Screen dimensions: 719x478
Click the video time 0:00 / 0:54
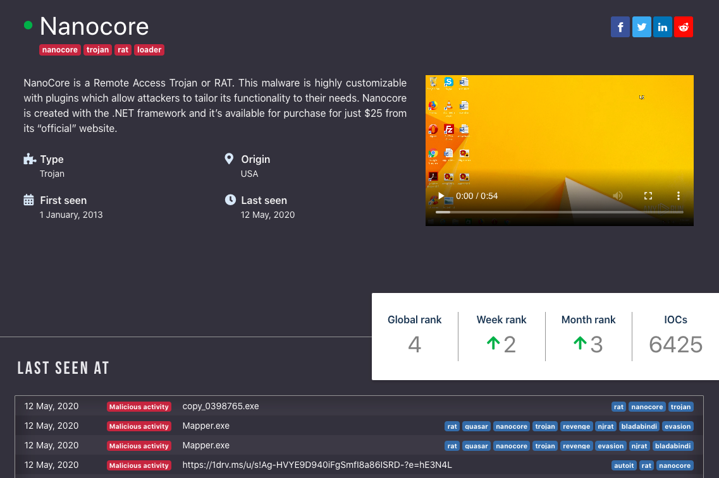click(476, 196)
